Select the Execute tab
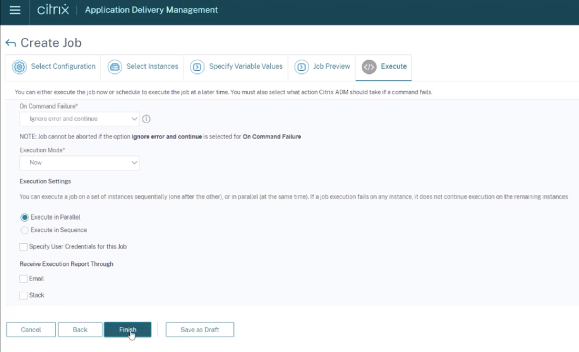The height and width of the screenshot is (352, 579). point(384,67)
